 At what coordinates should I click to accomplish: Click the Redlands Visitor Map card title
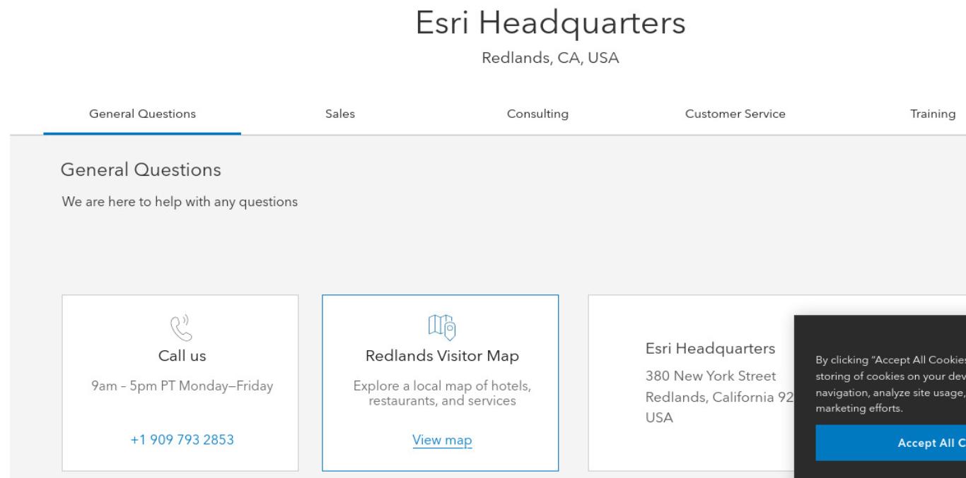(x=442, y=357)
